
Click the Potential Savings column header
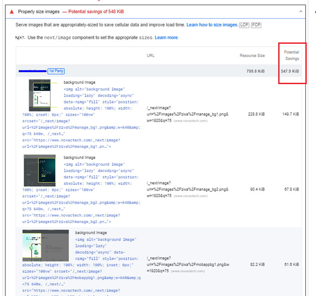click(291, 55)
